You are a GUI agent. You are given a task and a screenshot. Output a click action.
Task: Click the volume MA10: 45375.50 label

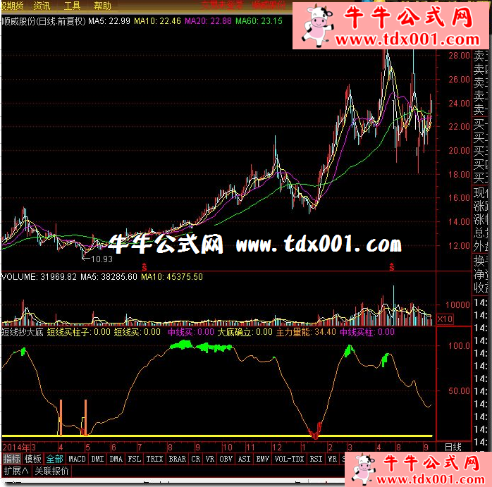tap(172, 277)
